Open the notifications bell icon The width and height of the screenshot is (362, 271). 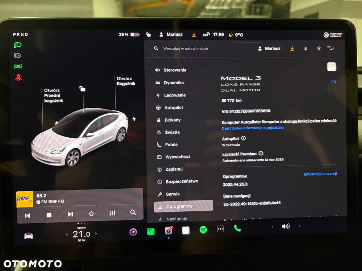click(x=306, y=48)
